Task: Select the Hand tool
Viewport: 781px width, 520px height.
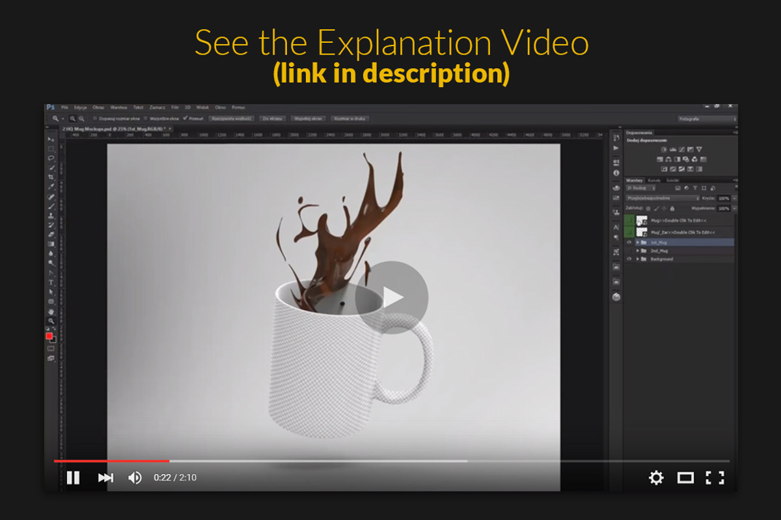Action: (x=51, y=312)
